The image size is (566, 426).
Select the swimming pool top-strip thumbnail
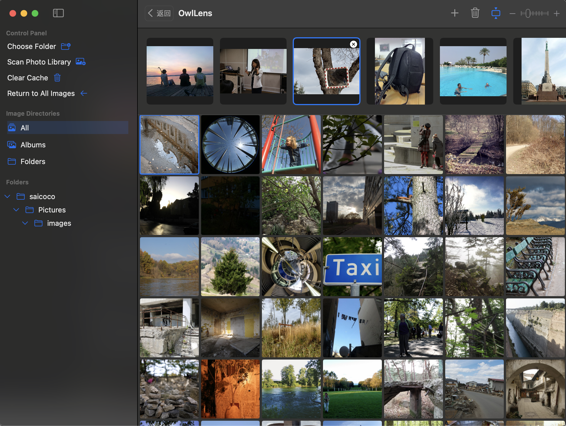coord(473,71)
